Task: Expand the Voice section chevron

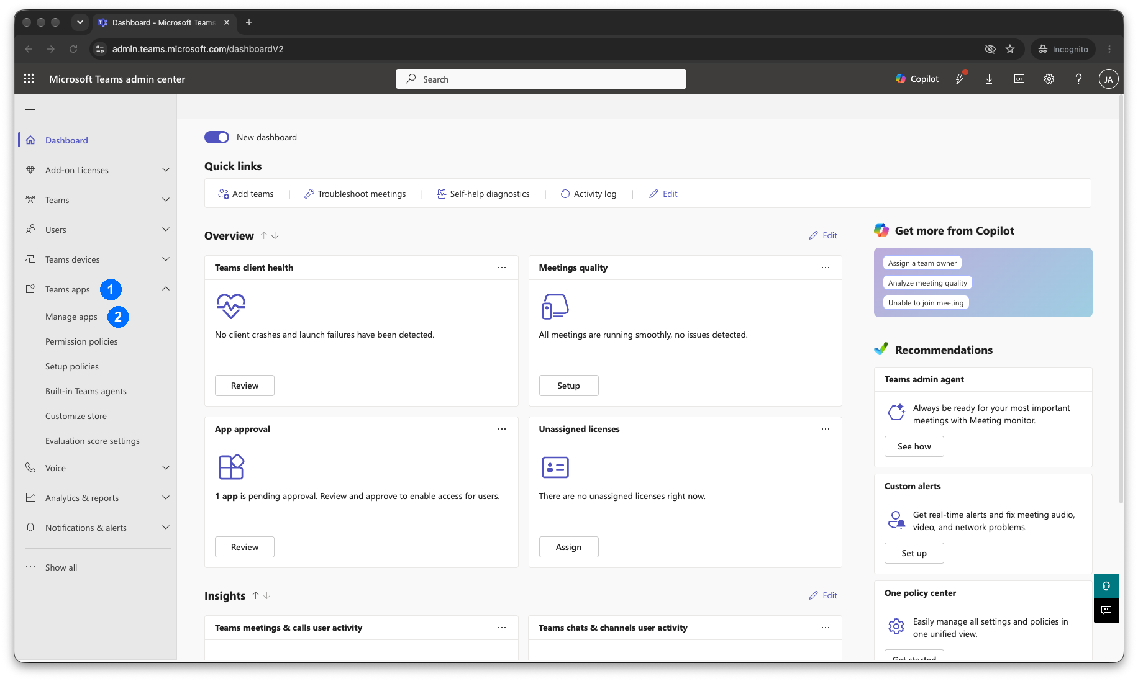Action: click(x=166, y=467)
